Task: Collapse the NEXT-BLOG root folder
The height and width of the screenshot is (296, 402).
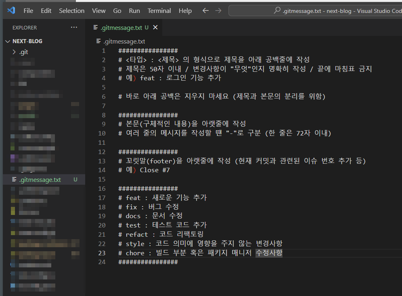Action: point(8,41)
